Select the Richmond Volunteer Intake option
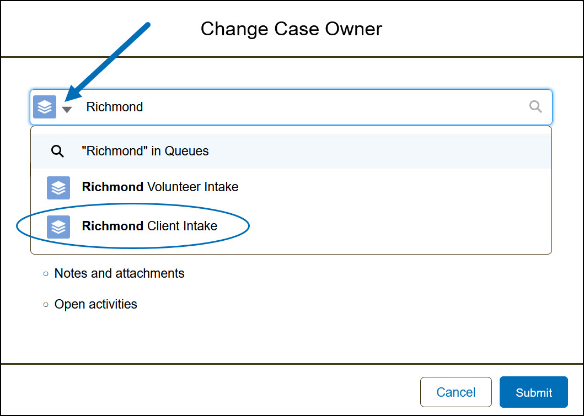584x416 pixels. coord(291,187)
